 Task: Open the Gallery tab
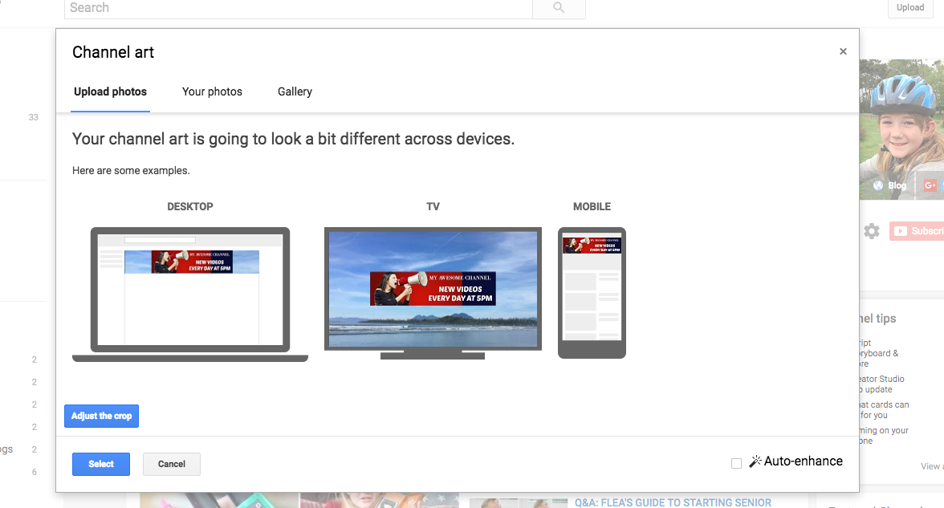coord(295,91)
